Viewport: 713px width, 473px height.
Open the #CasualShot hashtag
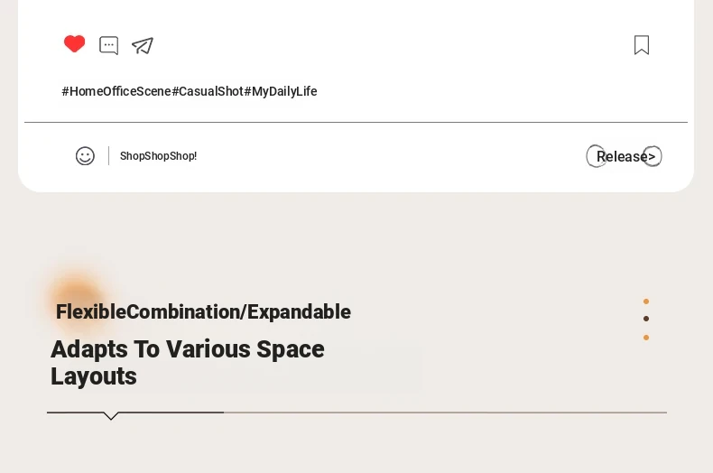tap(208, 91)
